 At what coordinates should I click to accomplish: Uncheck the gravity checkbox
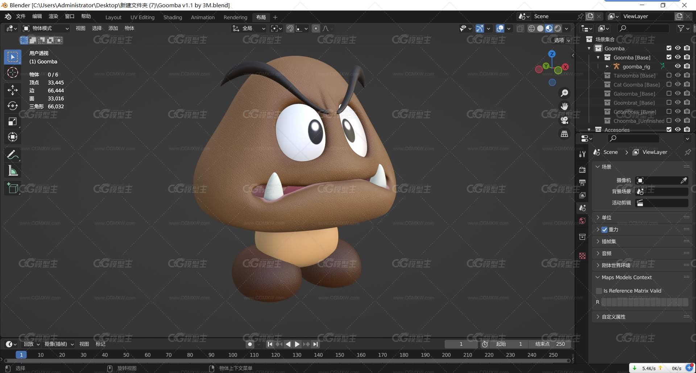pyautogui.click(x=604, y=230)
